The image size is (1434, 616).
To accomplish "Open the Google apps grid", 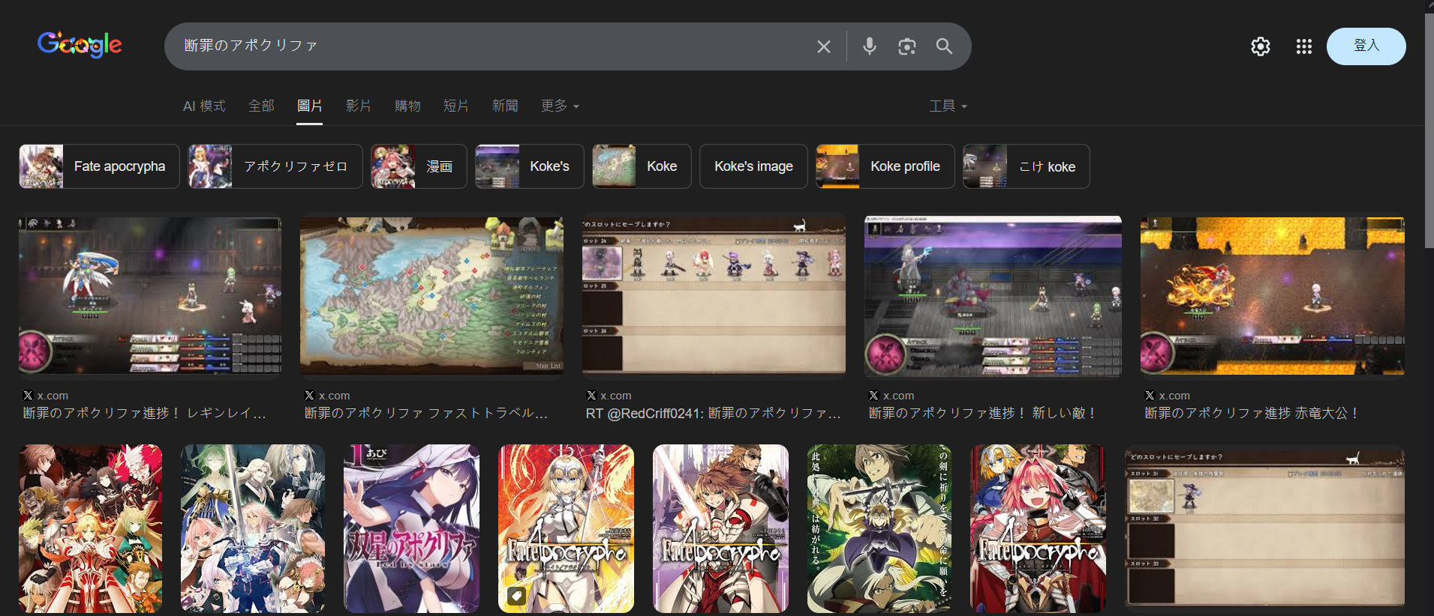I will coord(1303,46).
